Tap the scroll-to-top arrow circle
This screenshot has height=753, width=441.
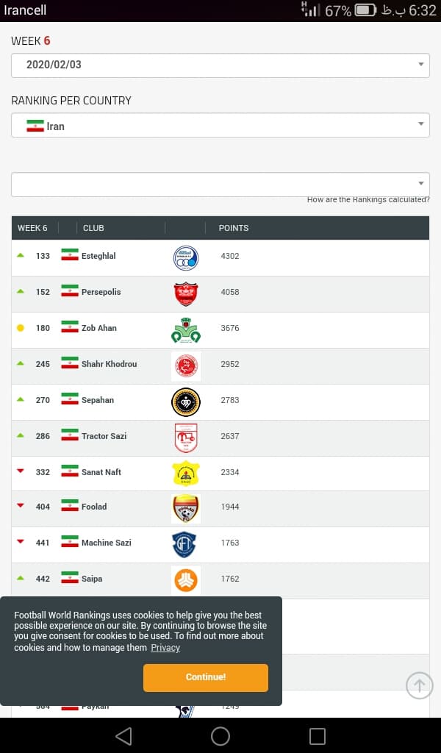coord(420,685)
